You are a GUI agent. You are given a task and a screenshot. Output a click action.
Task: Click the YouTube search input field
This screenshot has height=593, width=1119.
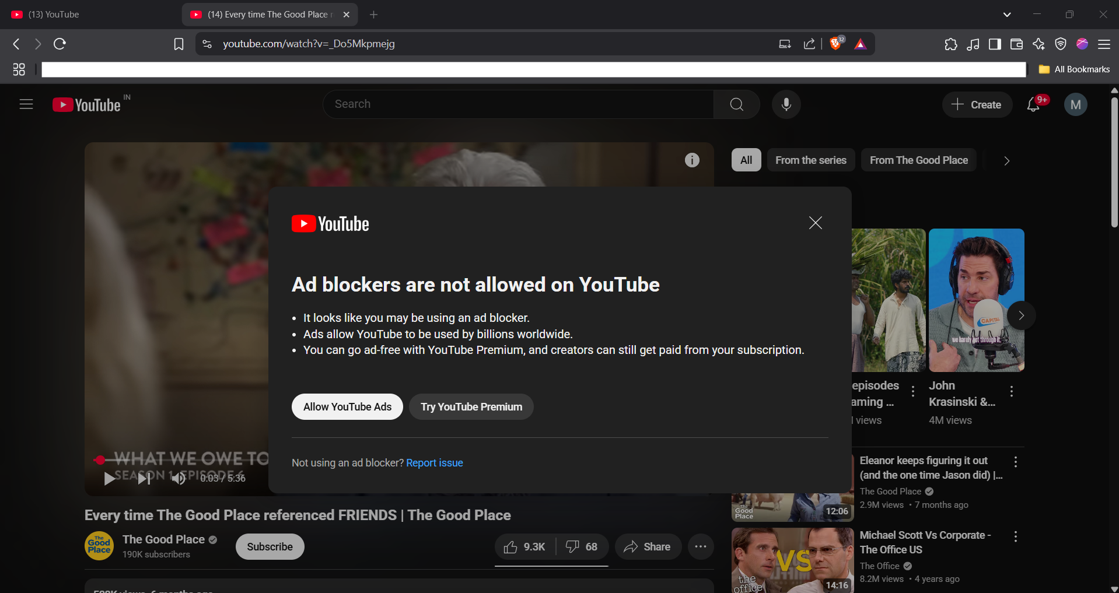point(519,104)
